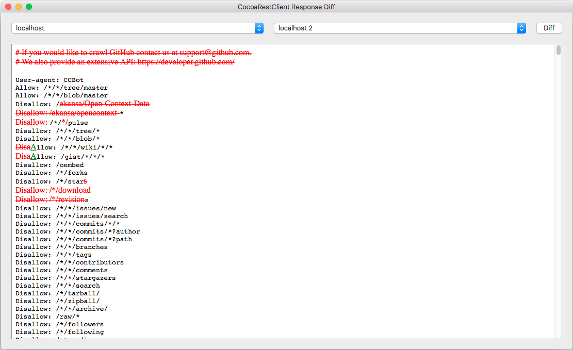
Task: Click the vertical scrollbar thumb in diff view
Action: pos(559,50)
